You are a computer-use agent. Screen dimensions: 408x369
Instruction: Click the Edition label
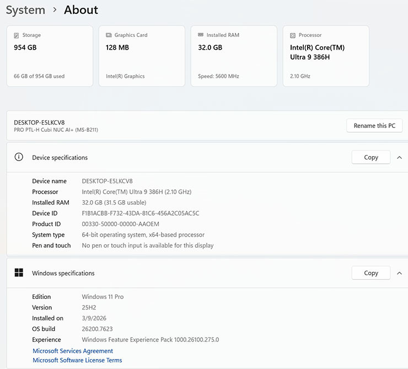pyautogui.click(x=41, y=297)
